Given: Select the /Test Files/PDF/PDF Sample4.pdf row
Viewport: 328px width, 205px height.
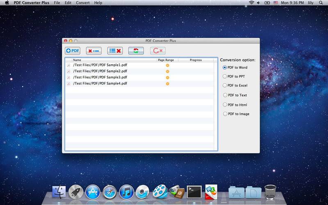Looking at the screenshot, I should tap(139, 84).
